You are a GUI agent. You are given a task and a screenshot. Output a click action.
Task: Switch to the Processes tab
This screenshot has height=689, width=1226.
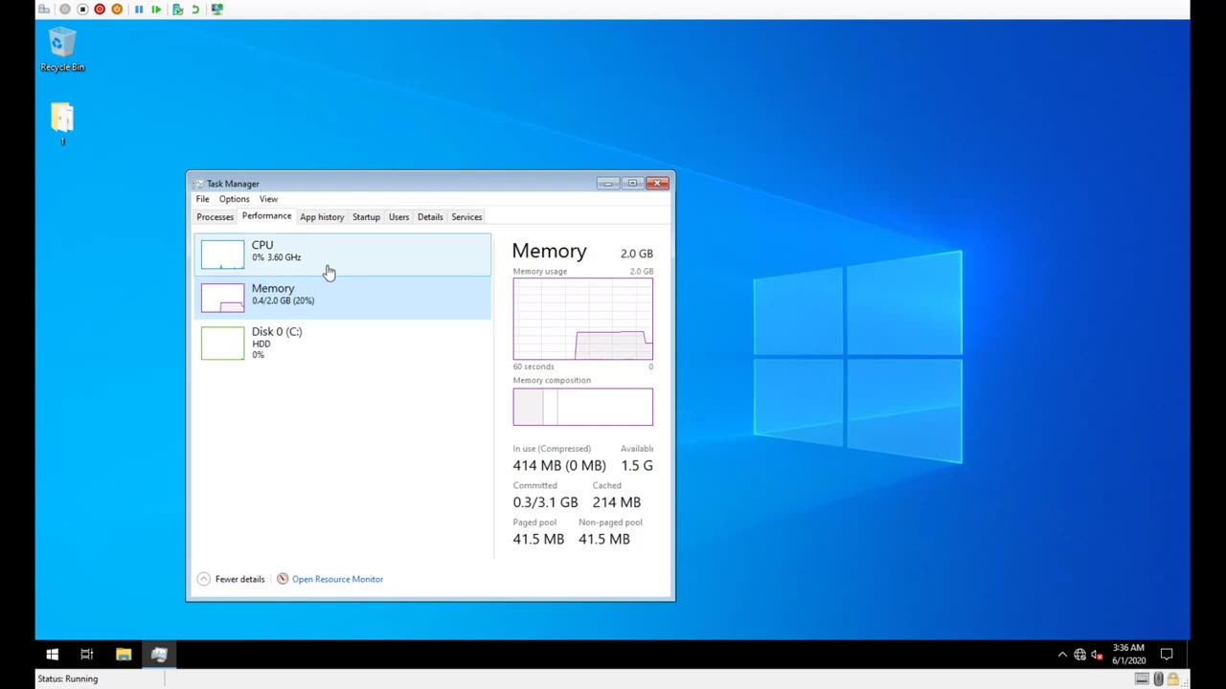click(x=215, y=217)
